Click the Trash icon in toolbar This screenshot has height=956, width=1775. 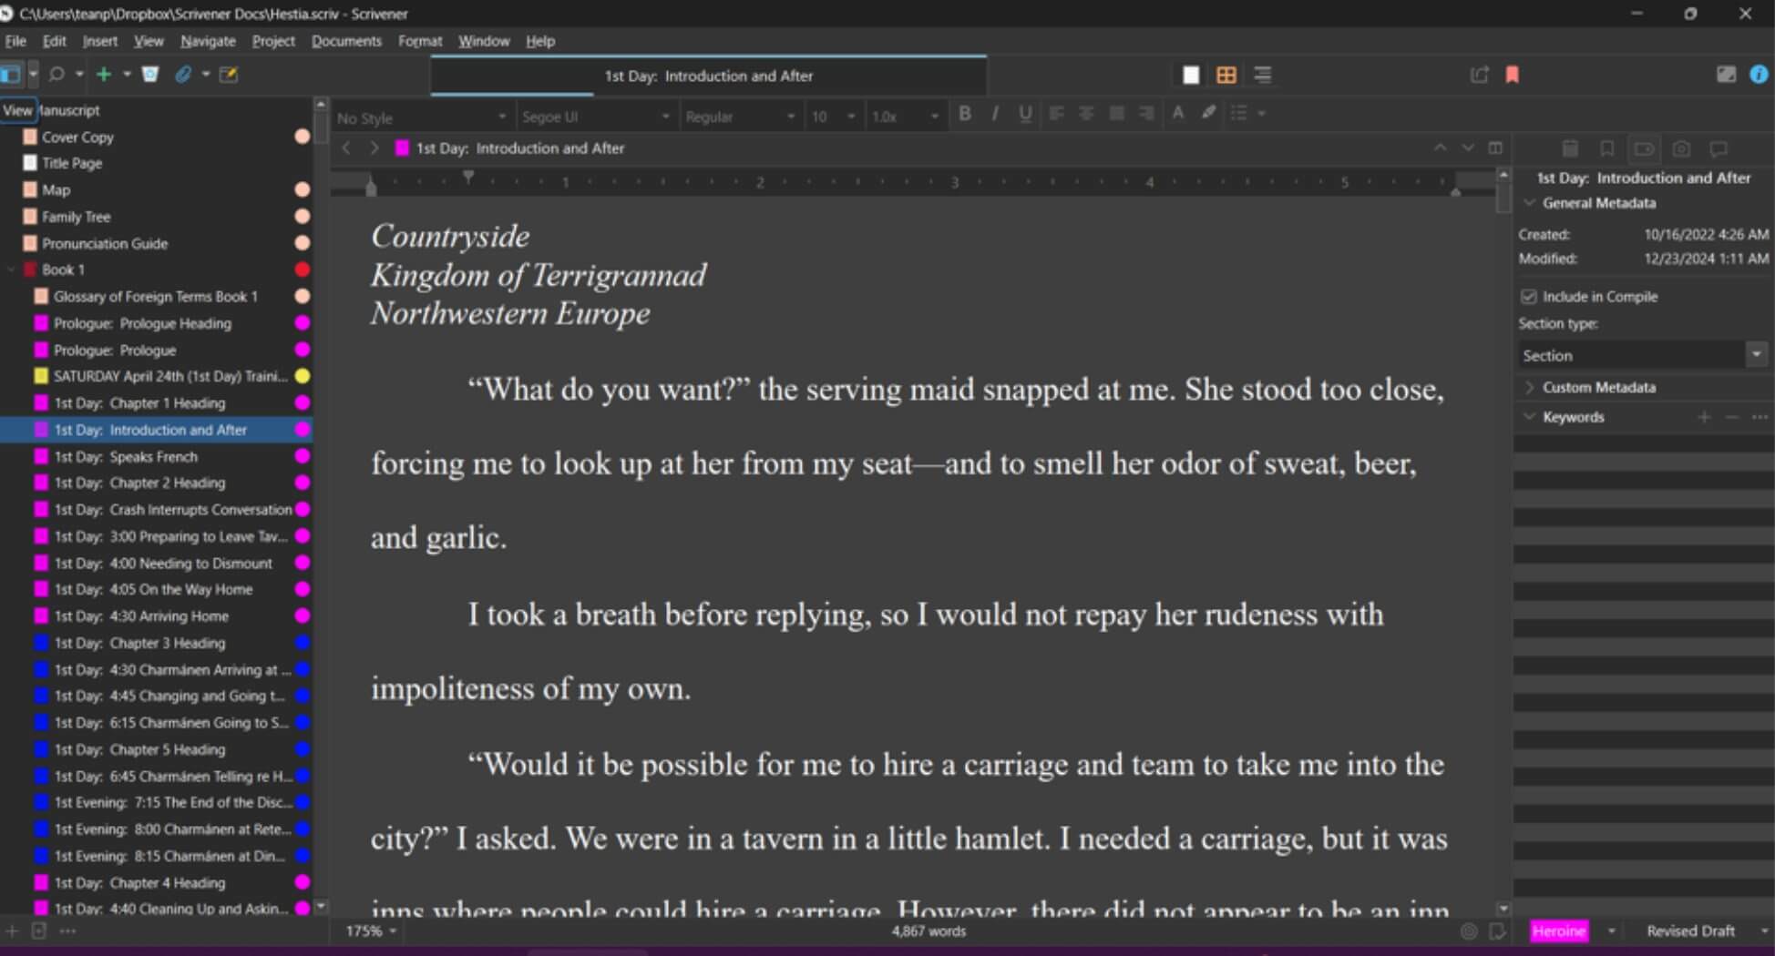tap(150, 75)
